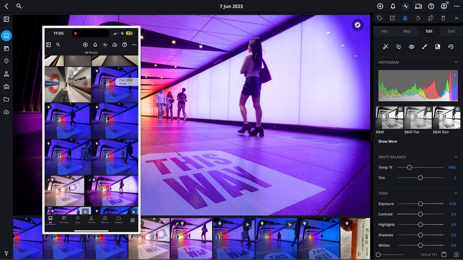The width and height of the screenshot is (463, 260).
Task: Click Show More to reveal additional presets
Action: pos(387,141)
